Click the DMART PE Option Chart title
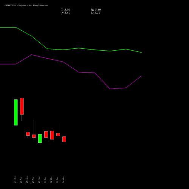 tap(26, 6)
